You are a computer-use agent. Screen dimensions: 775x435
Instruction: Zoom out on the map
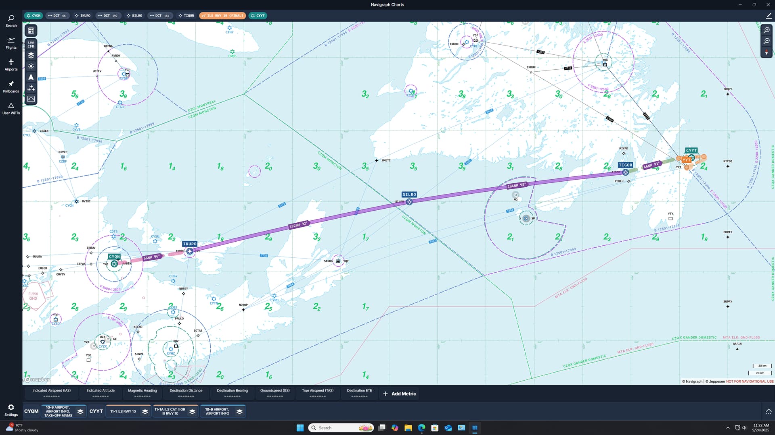767,41
